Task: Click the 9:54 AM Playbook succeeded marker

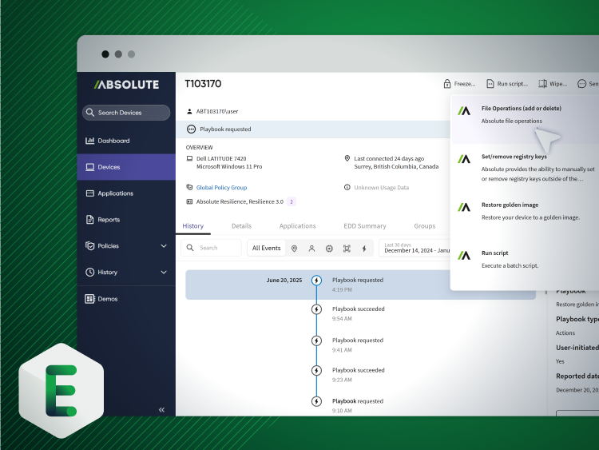Action: tap(316, 309)
